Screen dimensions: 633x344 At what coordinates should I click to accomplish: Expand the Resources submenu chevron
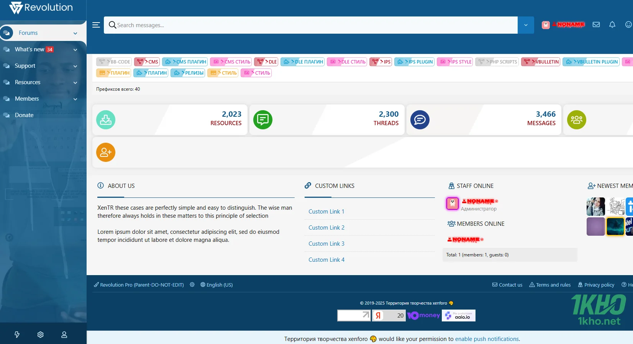pyautogui.click(x=75, y=83)
